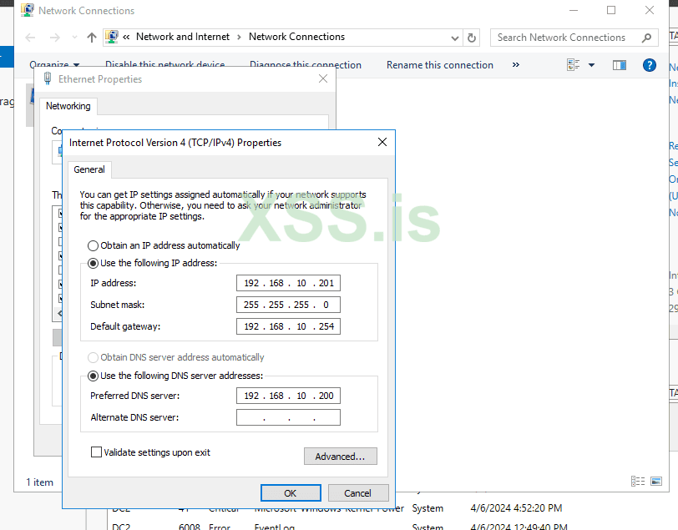
Task: Show additional toolbar commands chevron
Action: tap(516, 65)
